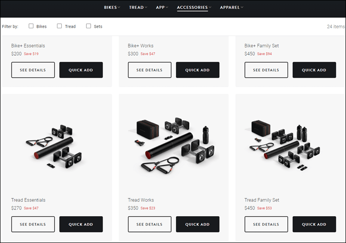Quick add Tread Works to cart

point(197,224)
